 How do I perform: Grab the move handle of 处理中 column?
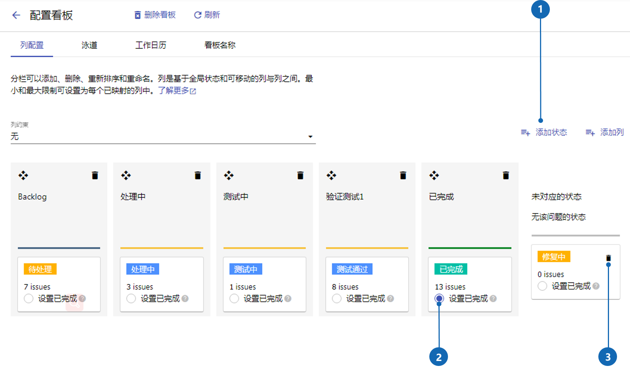click(x=126, y=176)
